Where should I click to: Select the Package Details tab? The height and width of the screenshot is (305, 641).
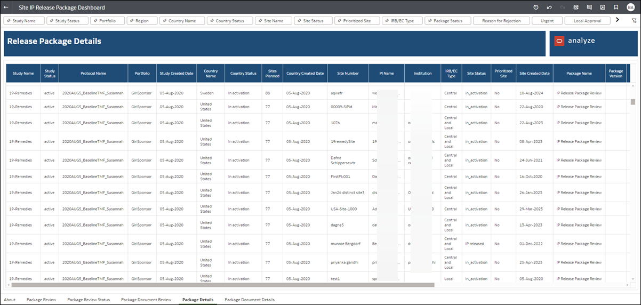coord(198,300)
